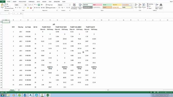Image resolution: width=173 pixels, height=97 pixels.
Task: Switch to the FORMULAS tab
Action: coord(31,2)
